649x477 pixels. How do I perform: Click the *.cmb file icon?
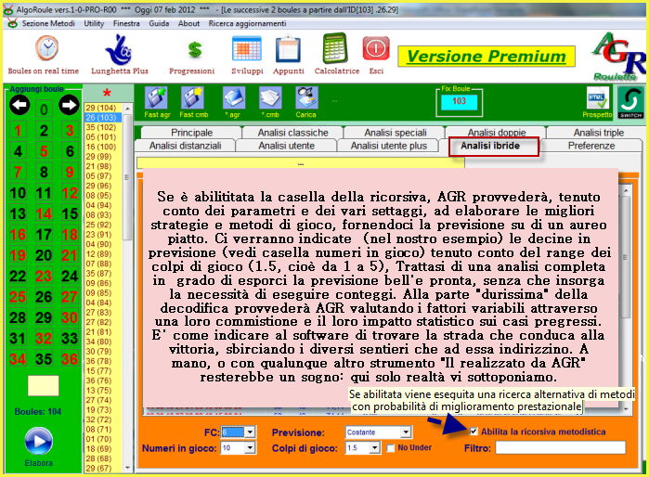point(270,98)
